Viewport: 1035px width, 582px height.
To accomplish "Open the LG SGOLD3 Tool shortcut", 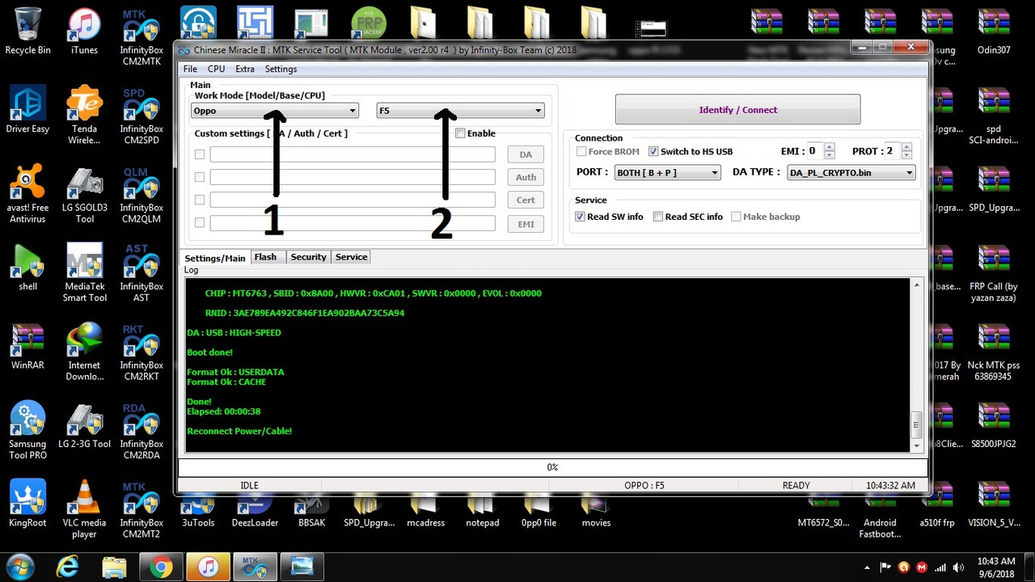I will [x=84, y=194].
